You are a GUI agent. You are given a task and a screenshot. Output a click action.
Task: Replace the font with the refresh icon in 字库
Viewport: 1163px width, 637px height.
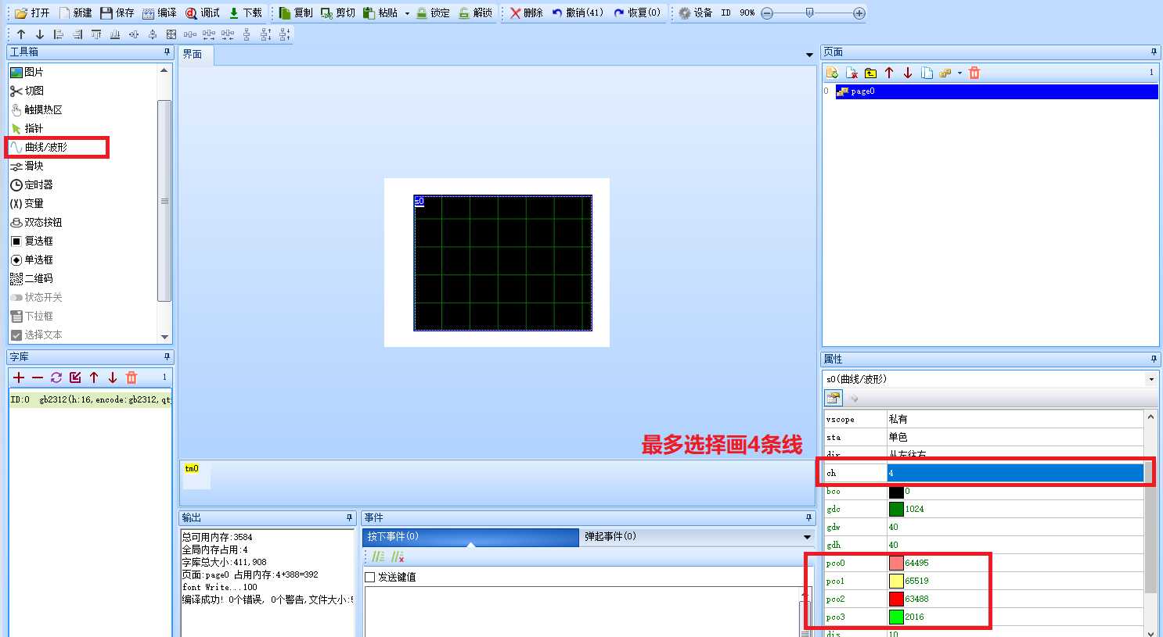pos(56,378)
